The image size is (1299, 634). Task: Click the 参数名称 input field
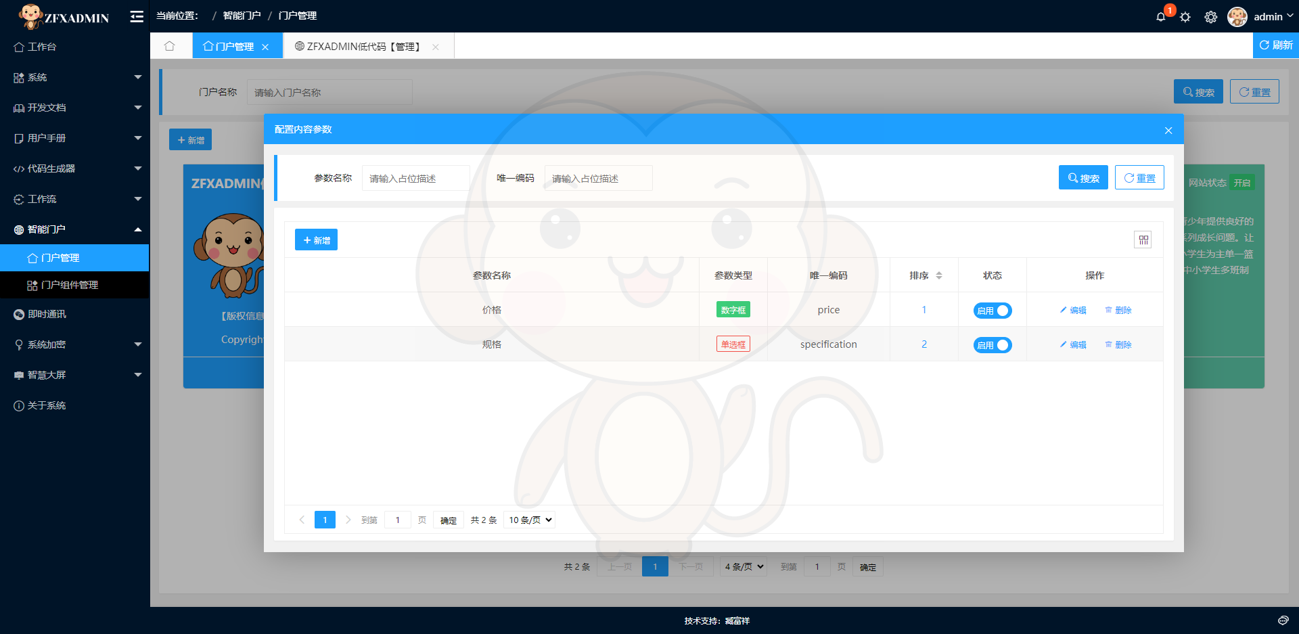[416, 178]
